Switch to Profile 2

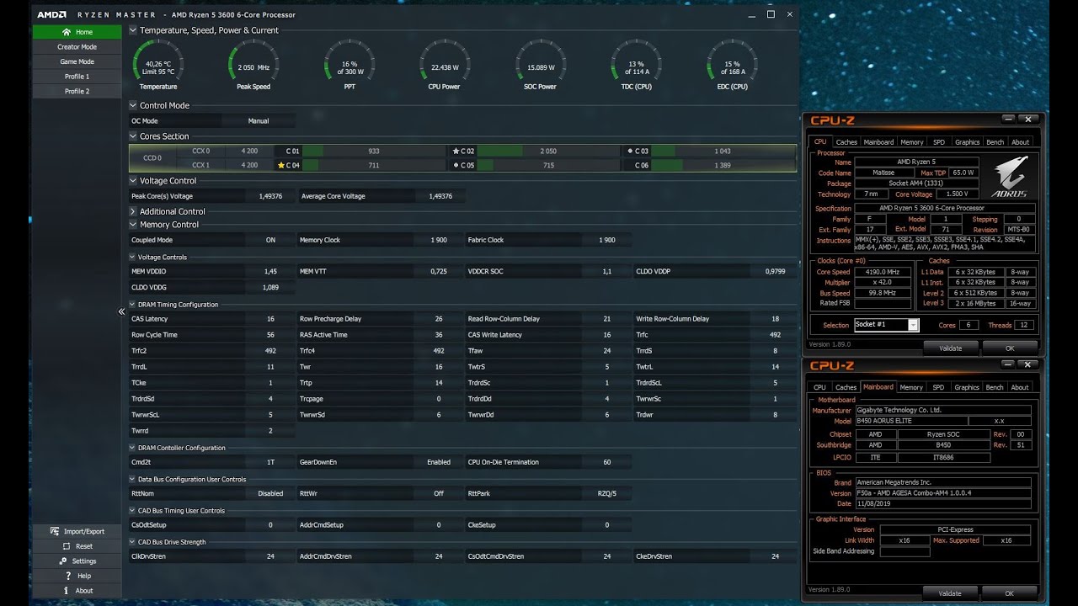[x=77, y=91]
